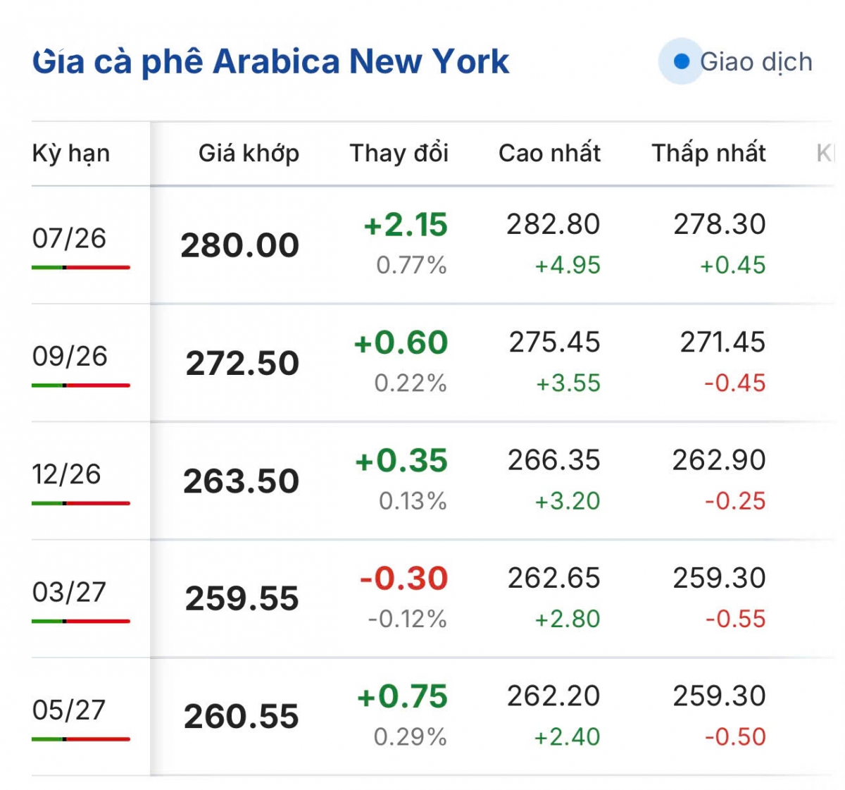Click the blue Giao dịch status dot
Image resolution: width=845 pixels, height=790 pixels.
(x=681, y=61)
